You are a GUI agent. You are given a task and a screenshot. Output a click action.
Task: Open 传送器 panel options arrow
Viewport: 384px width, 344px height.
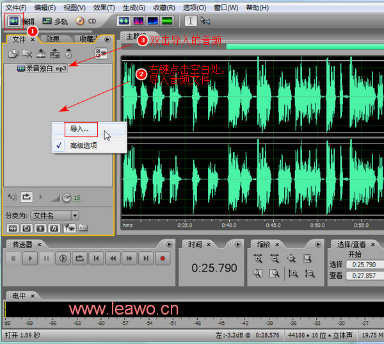pyautogui.click(x=169, y=244)
